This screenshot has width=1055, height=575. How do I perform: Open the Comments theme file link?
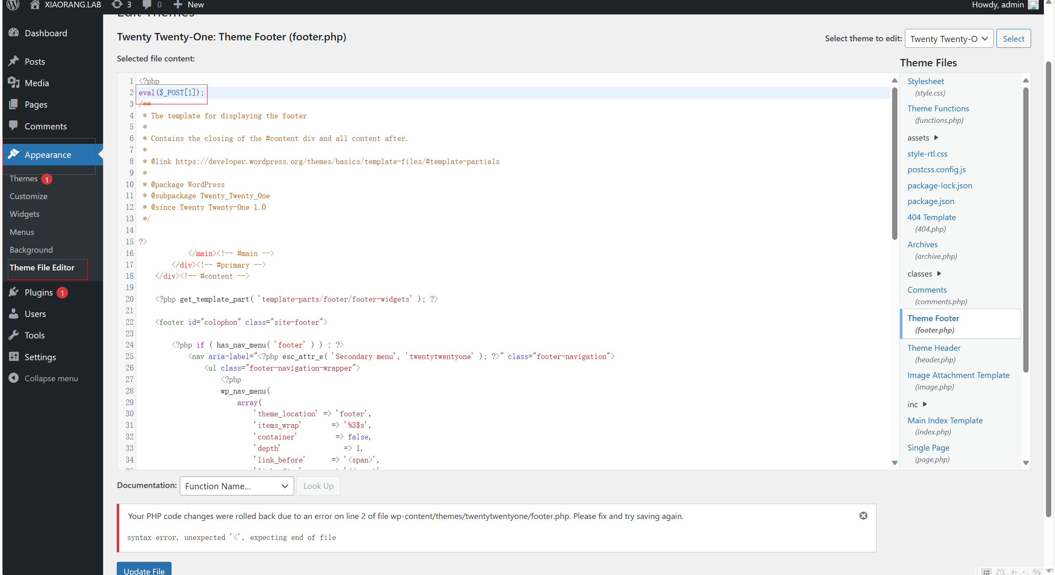click(927, 290)
